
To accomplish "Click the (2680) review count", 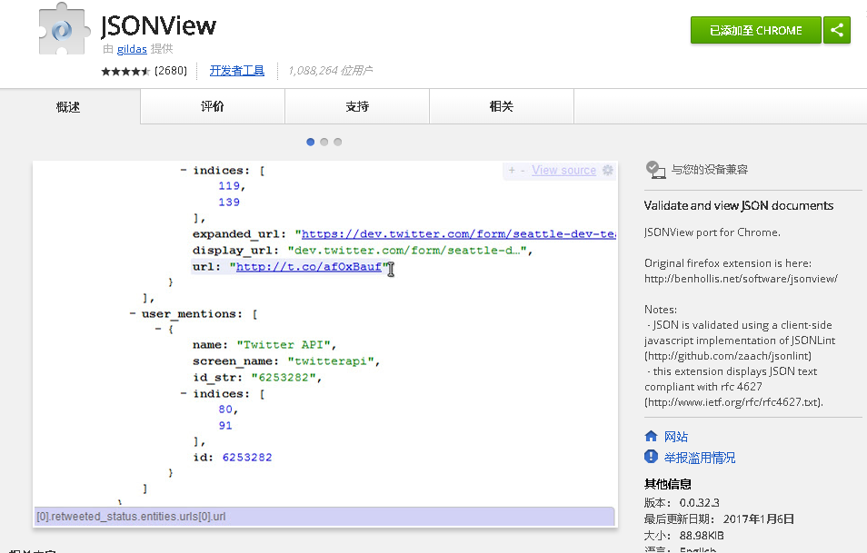I will point(171,71).
